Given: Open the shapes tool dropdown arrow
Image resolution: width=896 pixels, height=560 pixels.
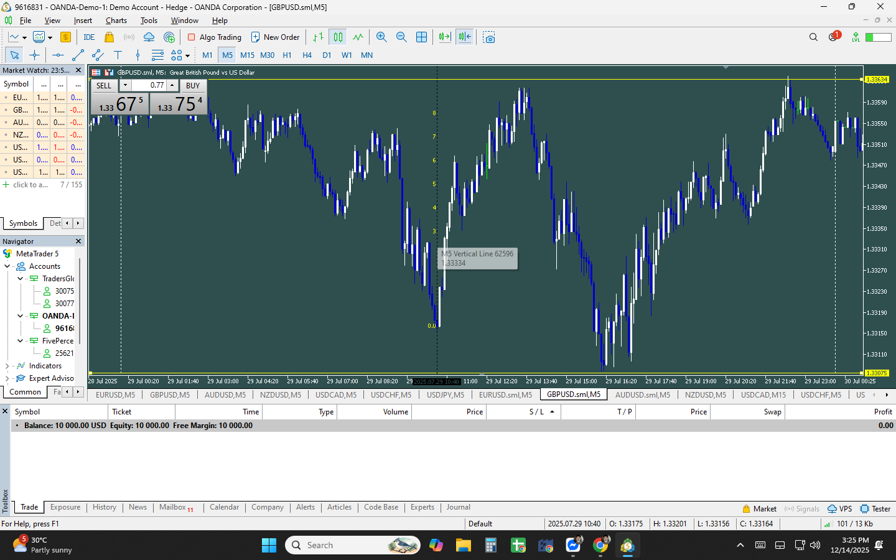Looking at the screenshot, I should pyautogui.click(x=187, y=55).
